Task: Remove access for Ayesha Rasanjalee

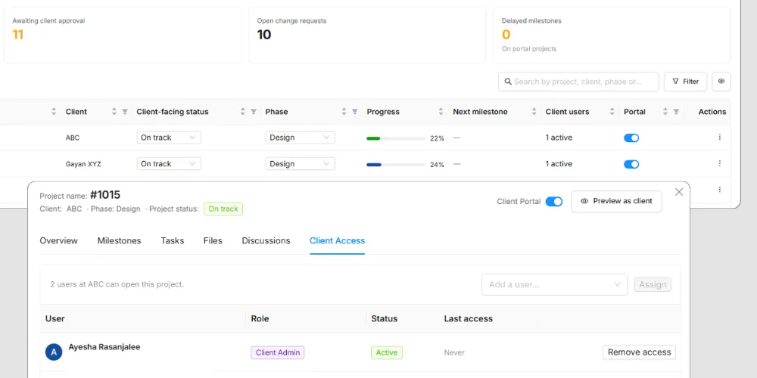Action: [639, 352]
